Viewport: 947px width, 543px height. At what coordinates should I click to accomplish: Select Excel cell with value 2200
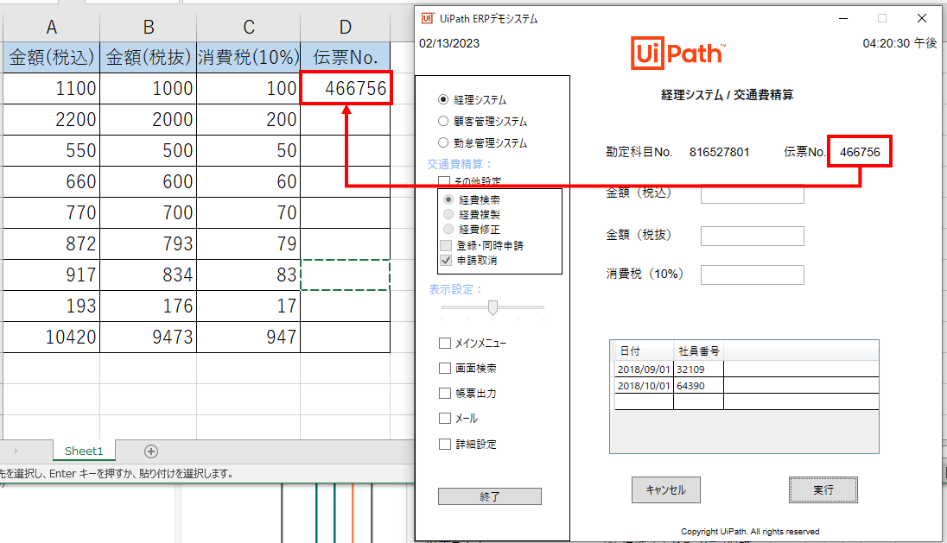[x=51, y=119]
